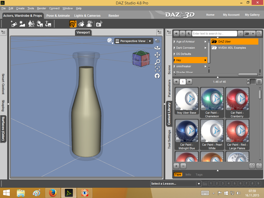The image size is (264, 198).
Task: Open the Surfaces (Color) side tab
Action: click(3, 129)
